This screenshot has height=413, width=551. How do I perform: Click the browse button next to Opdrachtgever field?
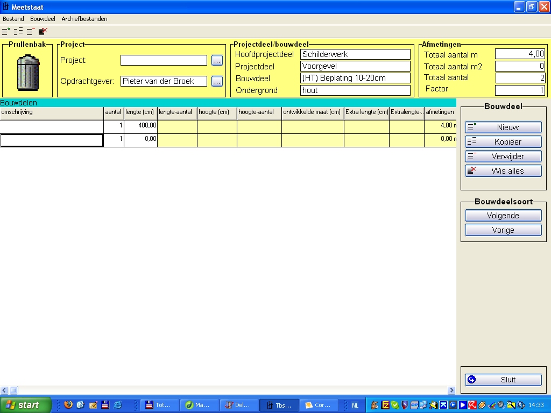pyautogui.click(x=217, y=82)
